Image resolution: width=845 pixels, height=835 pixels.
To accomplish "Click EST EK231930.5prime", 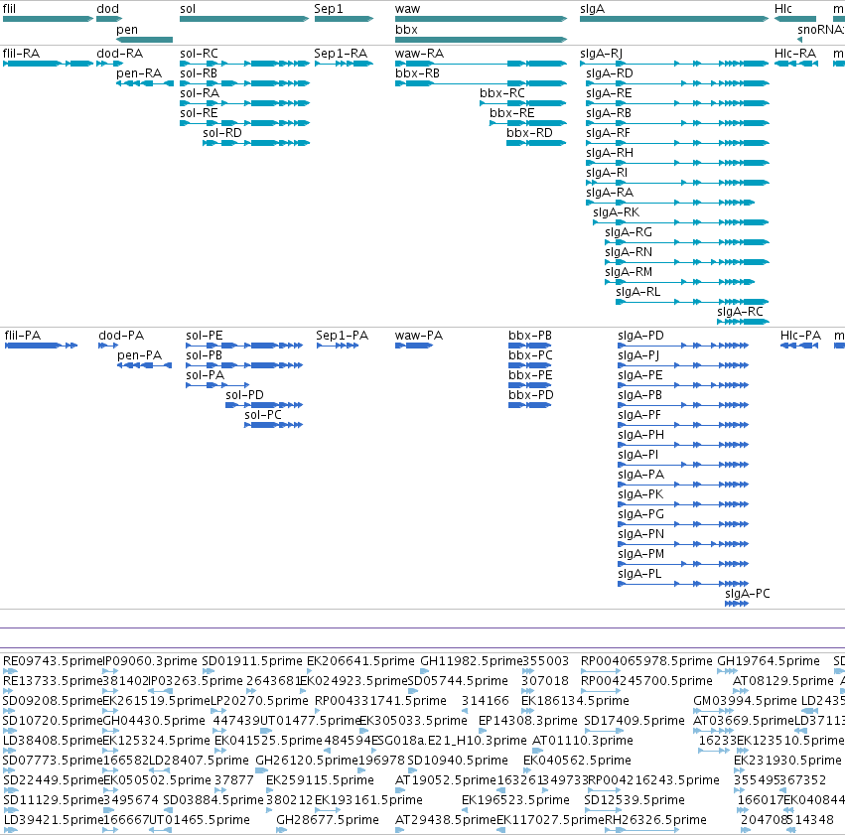I will [786, 761].
